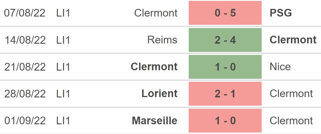Click the Lorient team name
The height and width of the screenshot is (134, 321).
(x=160, y=94)
